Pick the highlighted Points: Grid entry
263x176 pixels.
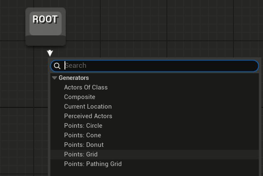click(x=154, y=154)
